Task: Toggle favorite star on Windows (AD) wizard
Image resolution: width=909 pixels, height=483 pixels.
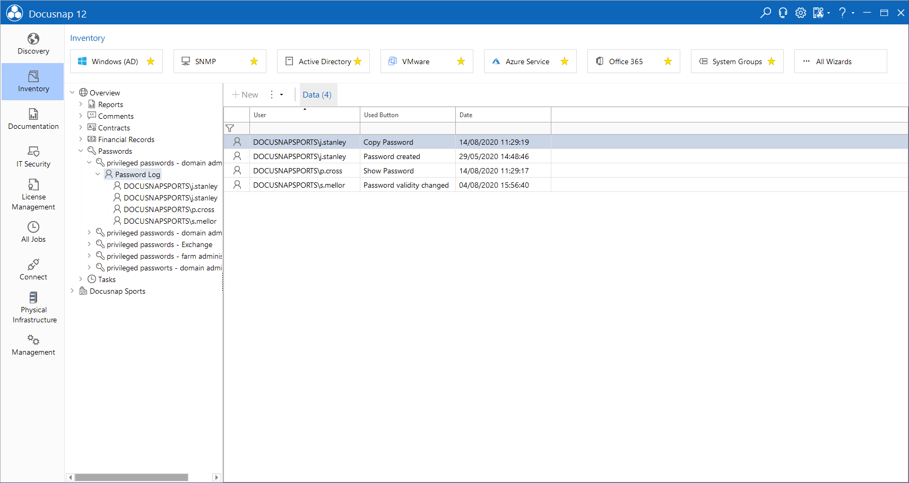Action: click(x=151, y=62)
